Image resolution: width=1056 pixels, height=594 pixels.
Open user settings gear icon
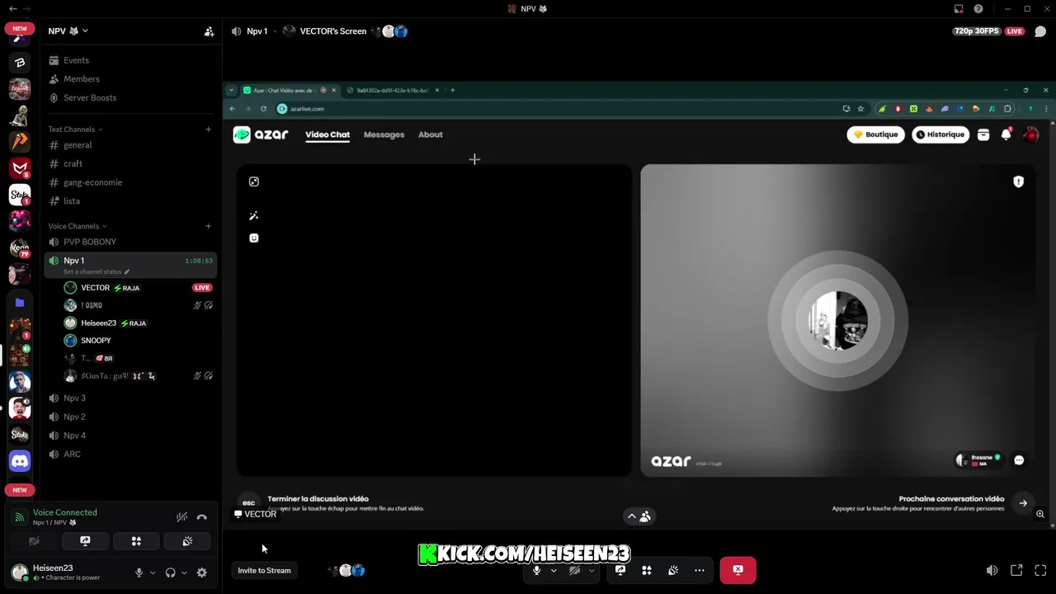click(x=201, y=573)
